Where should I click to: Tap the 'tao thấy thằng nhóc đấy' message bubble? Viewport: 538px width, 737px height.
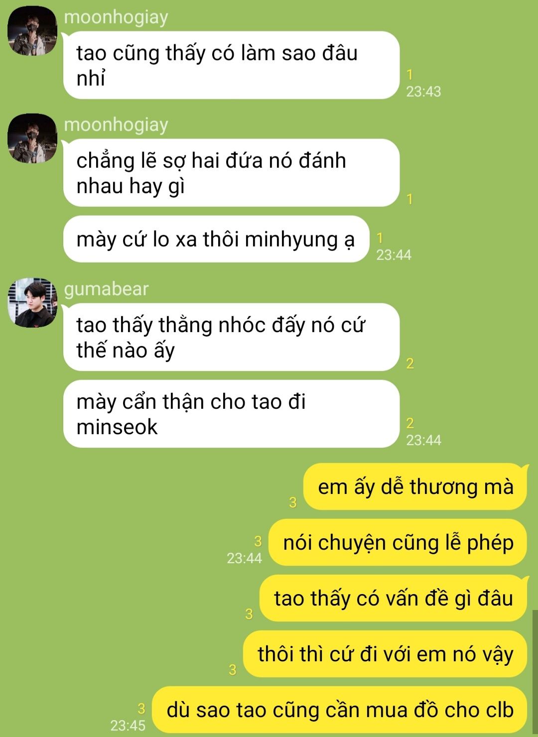(232, 337)
